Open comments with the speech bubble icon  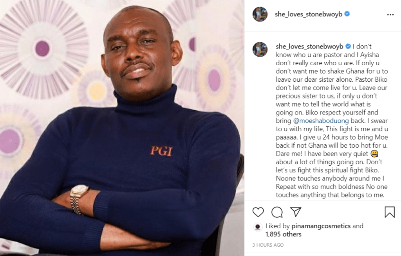pyautogui.click(x=277, y=212)
